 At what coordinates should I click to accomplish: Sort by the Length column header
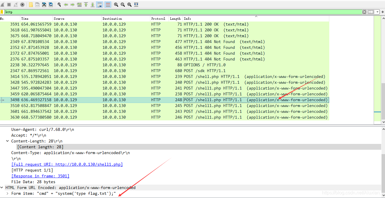click(176, 19)
